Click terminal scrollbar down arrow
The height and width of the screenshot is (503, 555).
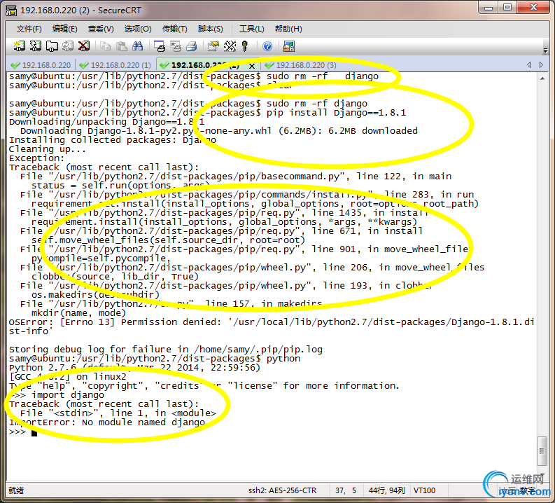point(542,475)
